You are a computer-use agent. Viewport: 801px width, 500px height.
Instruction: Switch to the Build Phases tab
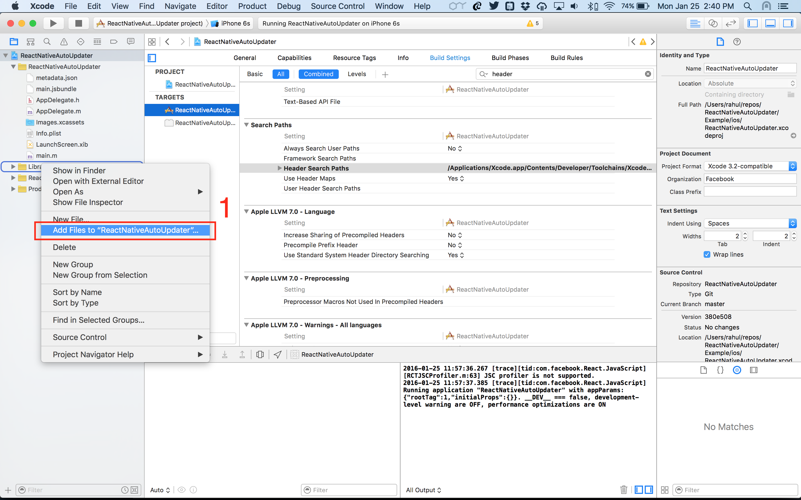pos(510,58)
